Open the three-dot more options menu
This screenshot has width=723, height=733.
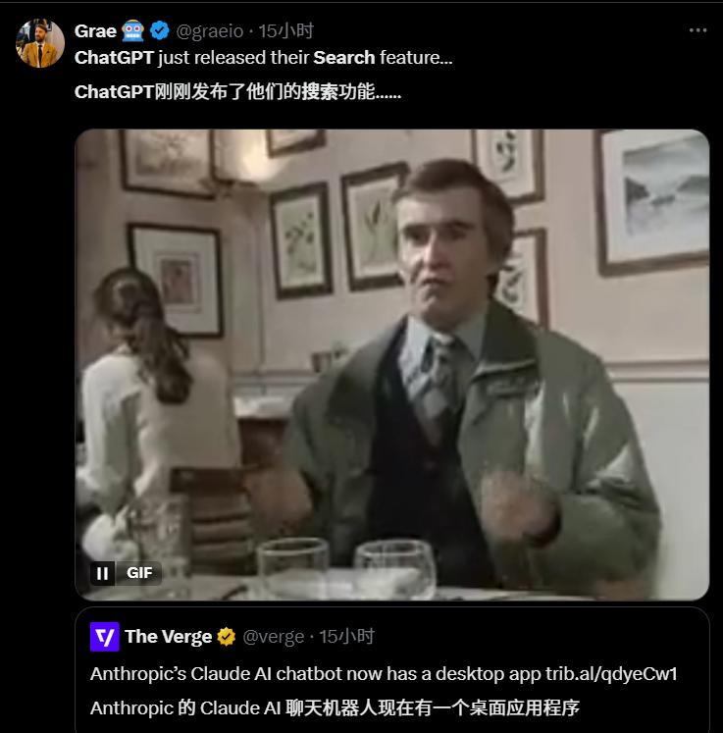697,30
